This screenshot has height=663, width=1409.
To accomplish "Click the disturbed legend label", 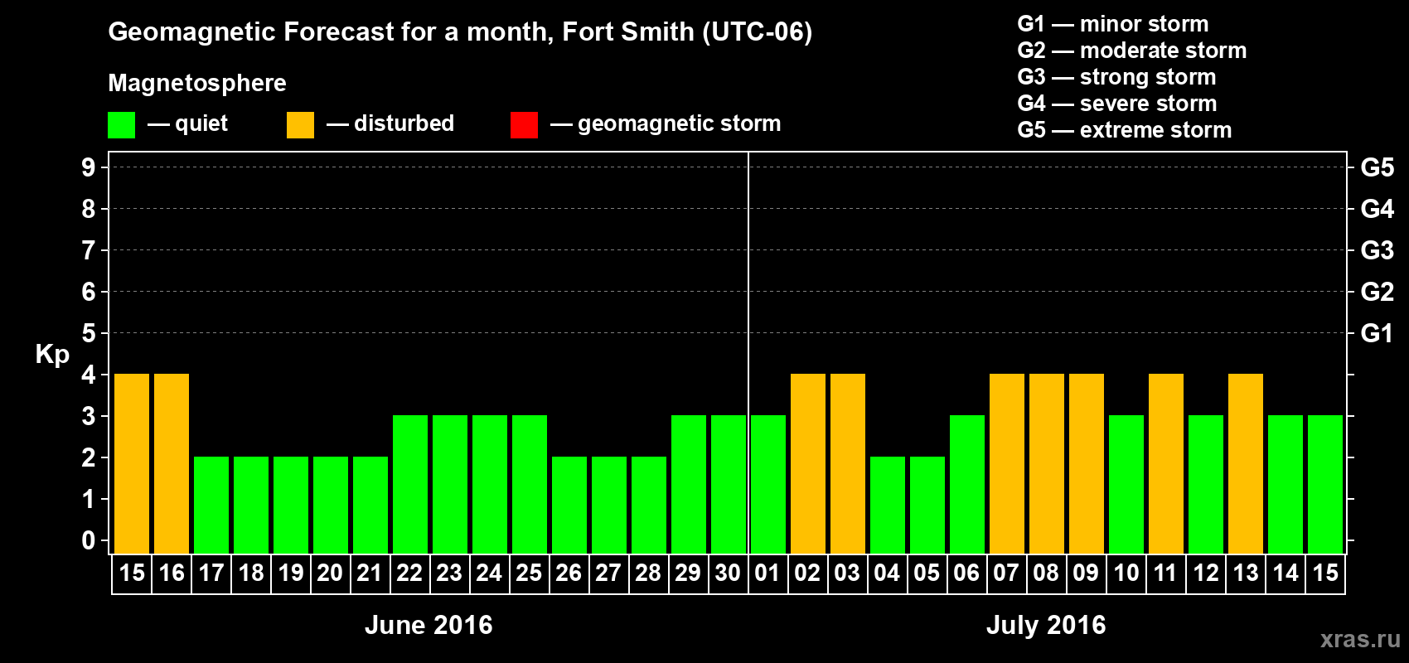I will pyautogui.click(x=404, y=123).
